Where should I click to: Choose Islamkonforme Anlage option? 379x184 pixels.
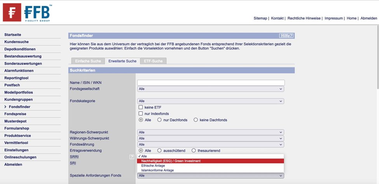tap(210, 170)
